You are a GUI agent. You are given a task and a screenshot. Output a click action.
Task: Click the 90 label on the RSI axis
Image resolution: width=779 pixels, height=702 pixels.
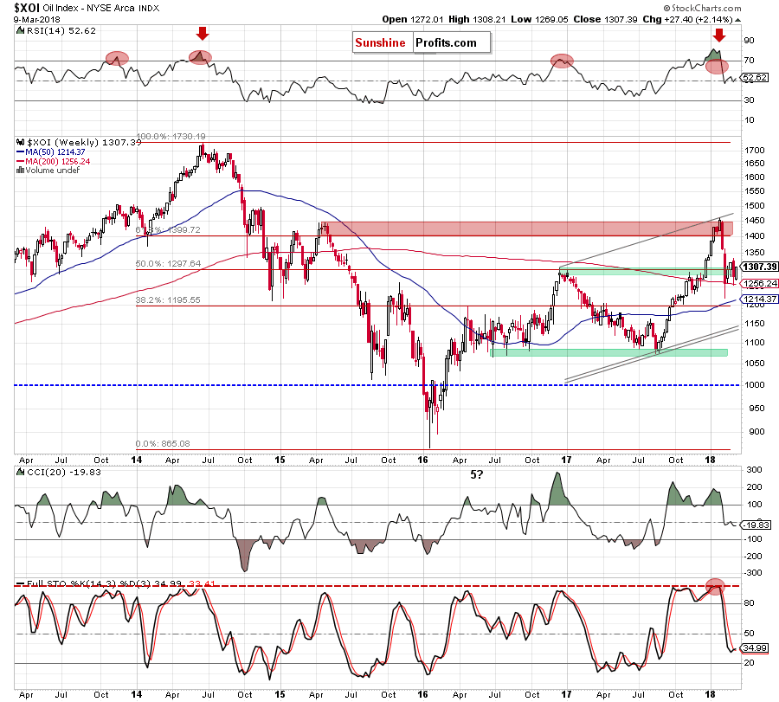(748, 40)
